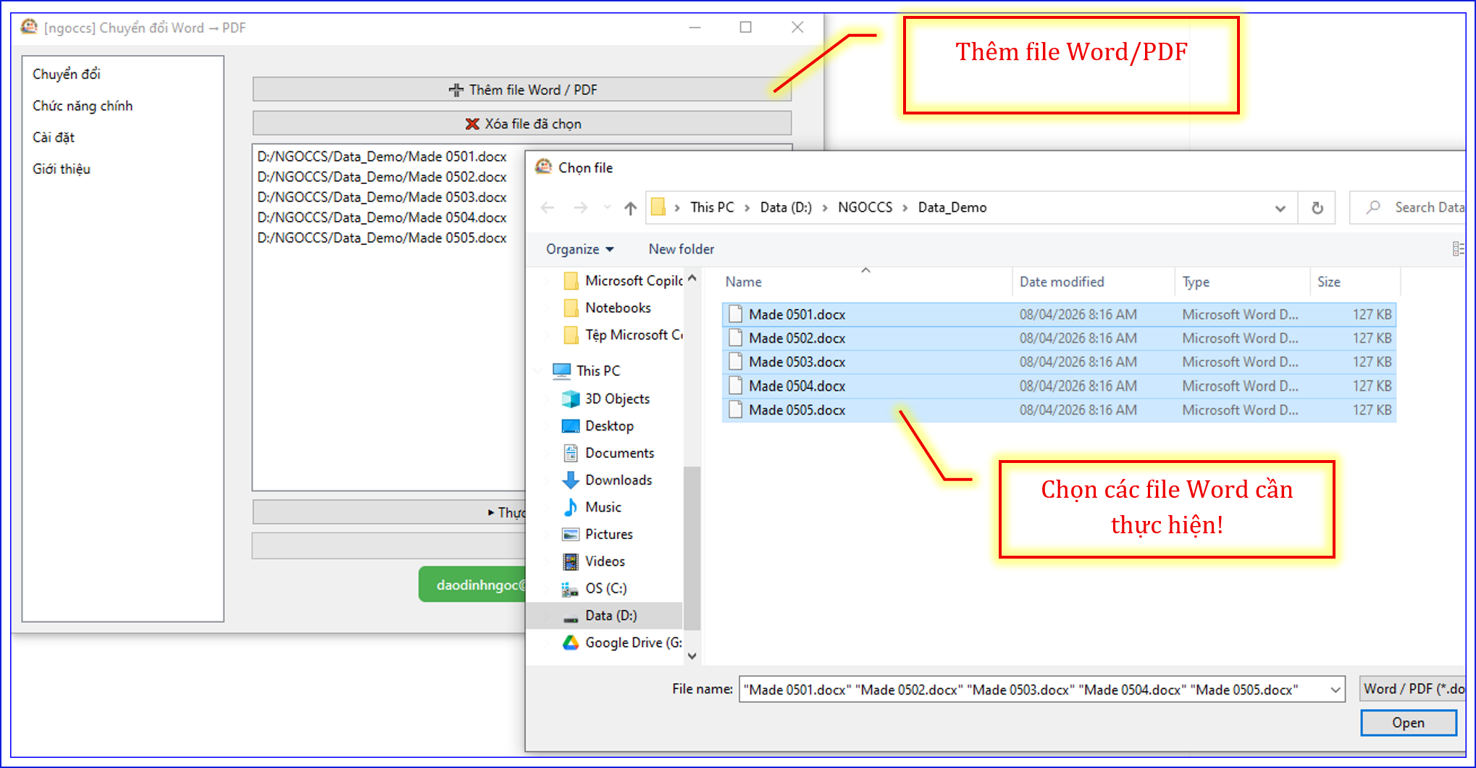Select the Downloads folder icon

(571, 480)
